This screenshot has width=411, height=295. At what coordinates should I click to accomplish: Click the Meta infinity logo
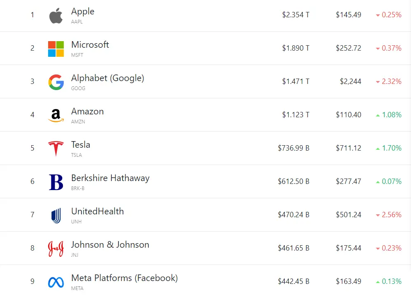point(56,282)
